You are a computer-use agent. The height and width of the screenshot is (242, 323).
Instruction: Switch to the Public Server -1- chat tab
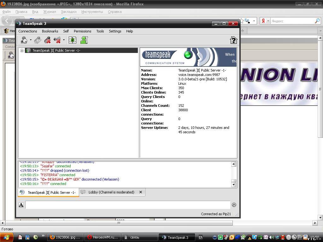pos(48,193)
